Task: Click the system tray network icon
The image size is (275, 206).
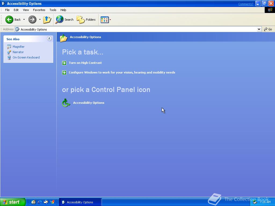Action: 255,202
